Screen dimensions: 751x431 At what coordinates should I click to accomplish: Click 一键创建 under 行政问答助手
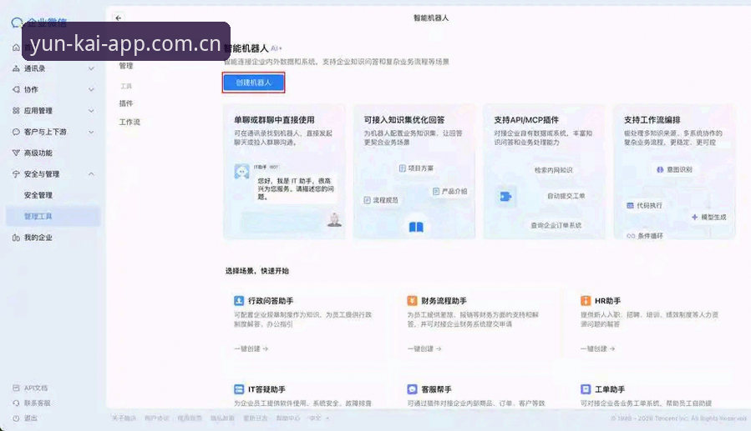[251, 348]
